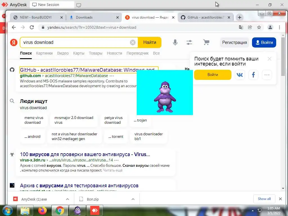Select the Новости search tab
288x216 pixels.
(114, 53)
